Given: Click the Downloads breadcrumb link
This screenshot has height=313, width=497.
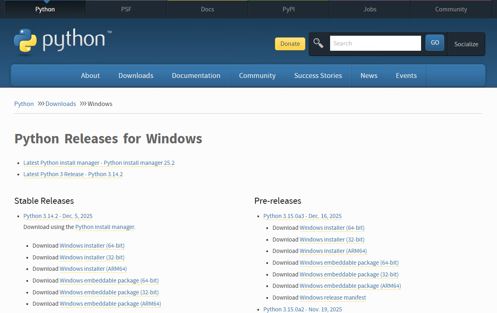Looking at the screenshot, I should tap(61, 104).
